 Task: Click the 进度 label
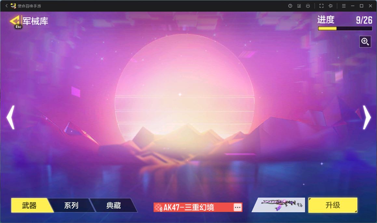(326, 20)
